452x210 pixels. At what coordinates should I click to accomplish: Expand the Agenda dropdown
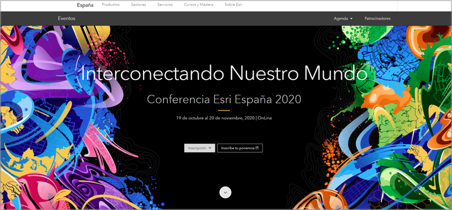pos(343,19)
